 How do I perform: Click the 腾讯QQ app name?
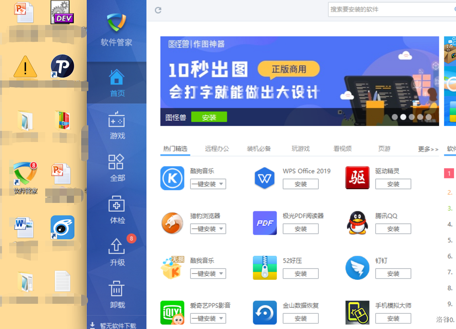pos(386,216)
